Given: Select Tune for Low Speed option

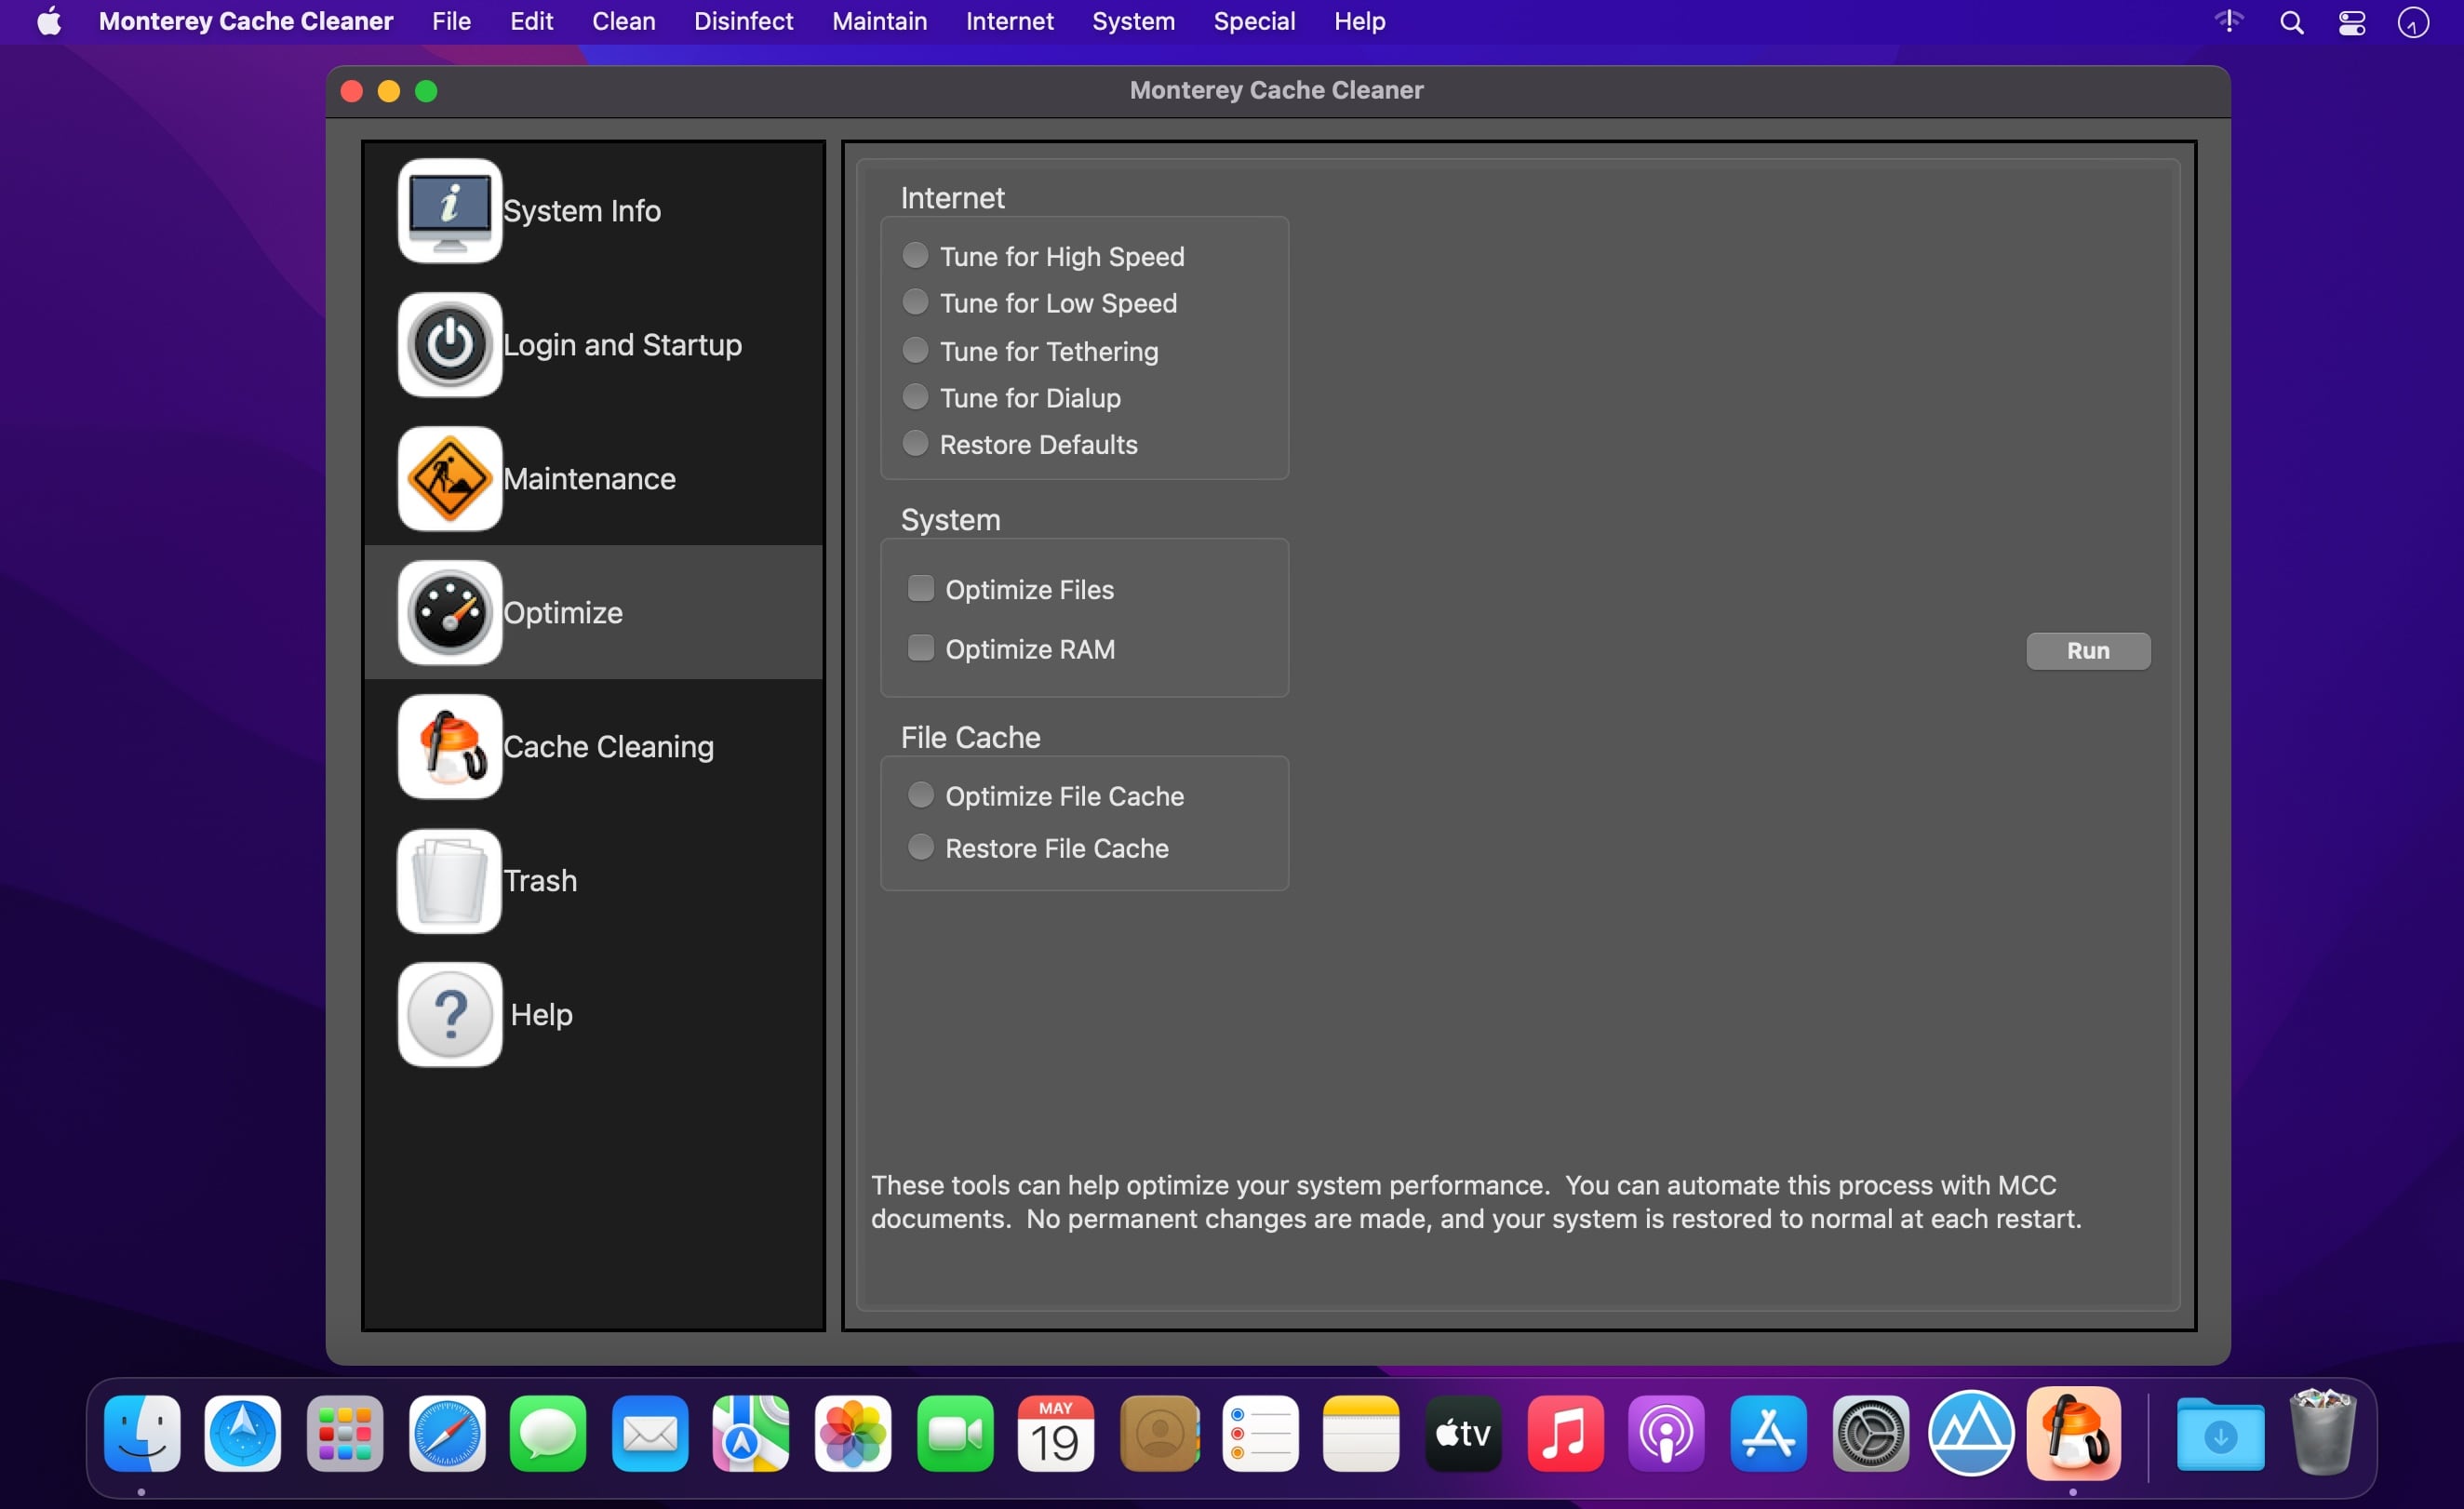Looking at the screenshot, I should click(x=915, y=302).
